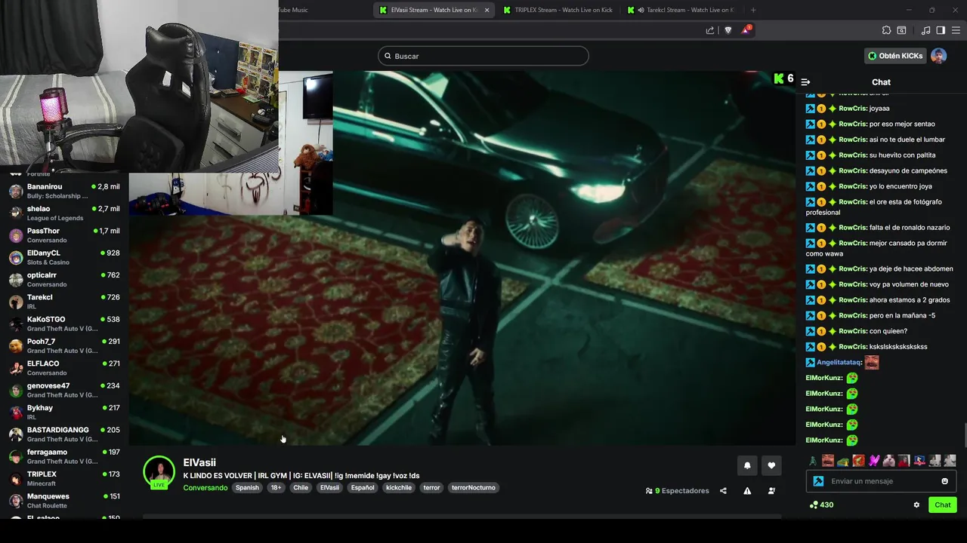This screenshot has width=967, height=543.
Task: Click the terrorNocturno tag
Action: [x=474, y=488]
